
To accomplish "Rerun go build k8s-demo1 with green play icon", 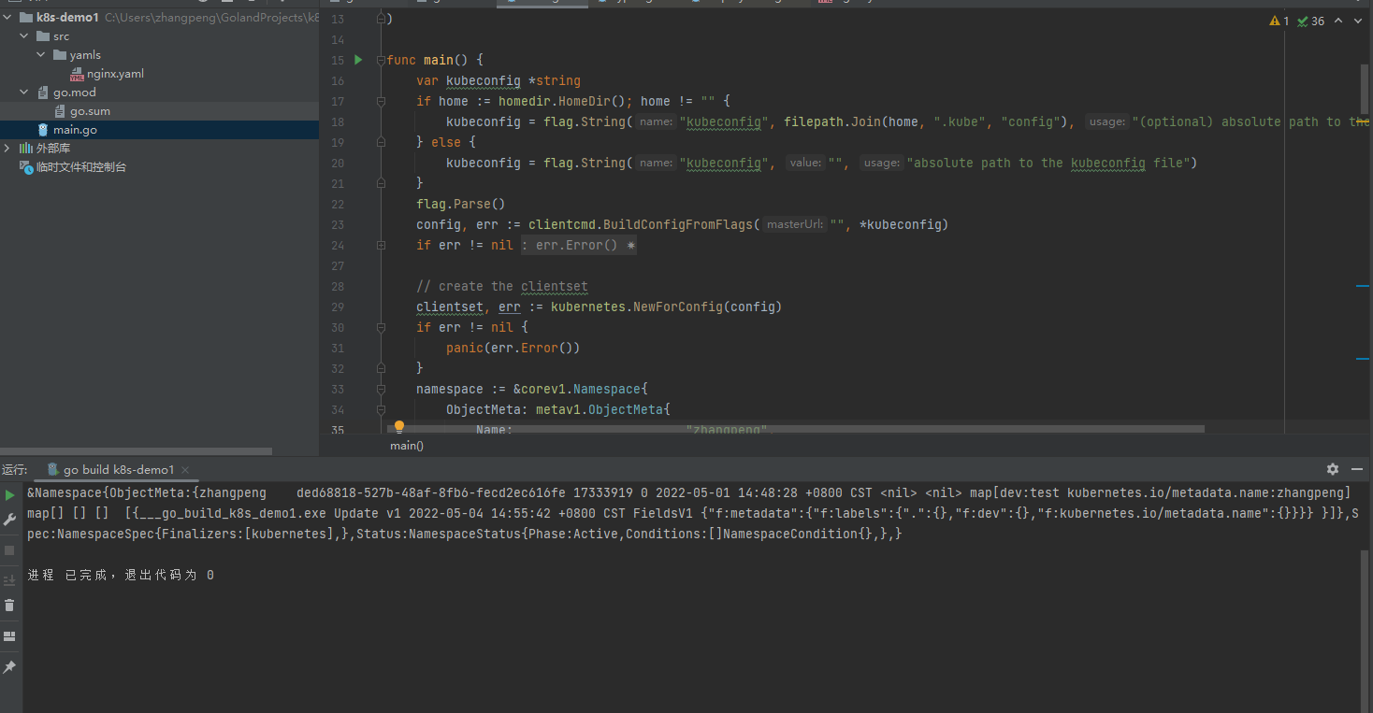I will pos(10,494).
